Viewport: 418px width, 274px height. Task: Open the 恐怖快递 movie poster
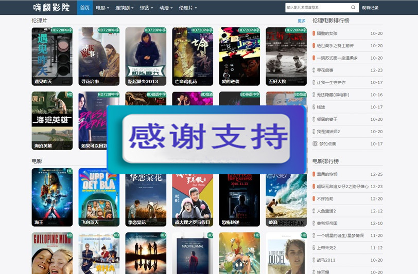239,200
